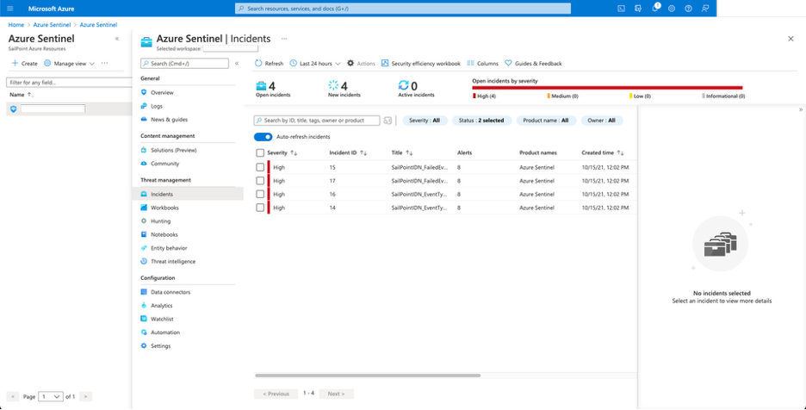Open the help question mark icon
The height and width of the screenshot is (410, 806).
coord(688,9)
